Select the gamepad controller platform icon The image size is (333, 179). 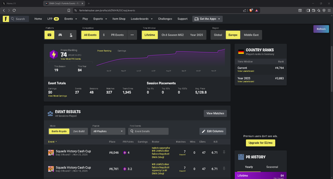[x=60, y=35]
